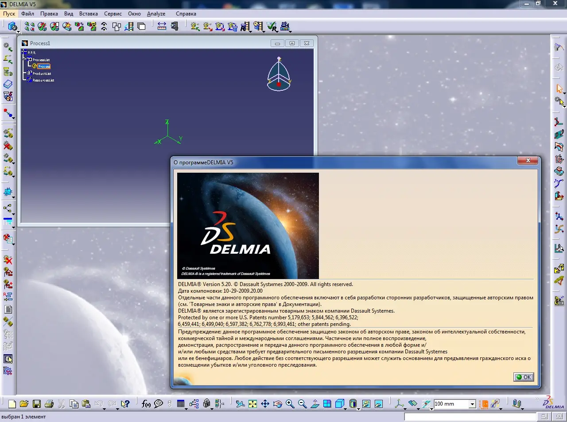Click the command input field in status bar
The image size is (567, 422).
pos(470,417)
